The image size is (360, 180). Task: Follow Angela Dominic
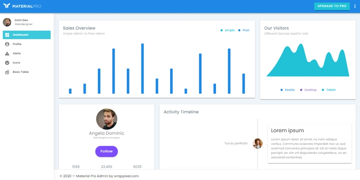pyautogui.click(x=107, y=151)
